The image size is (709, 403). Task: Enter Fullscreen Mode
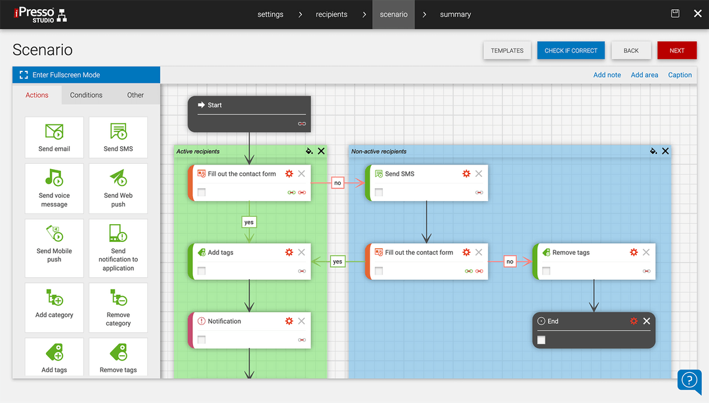pyautogui.click(x=85, y=75)
